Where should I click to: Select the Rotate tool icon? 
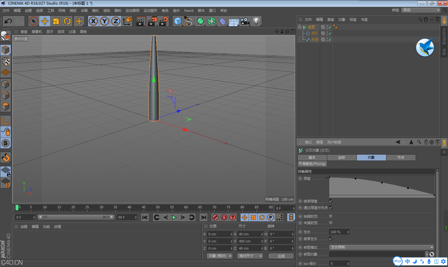click(x=67, y=21)
